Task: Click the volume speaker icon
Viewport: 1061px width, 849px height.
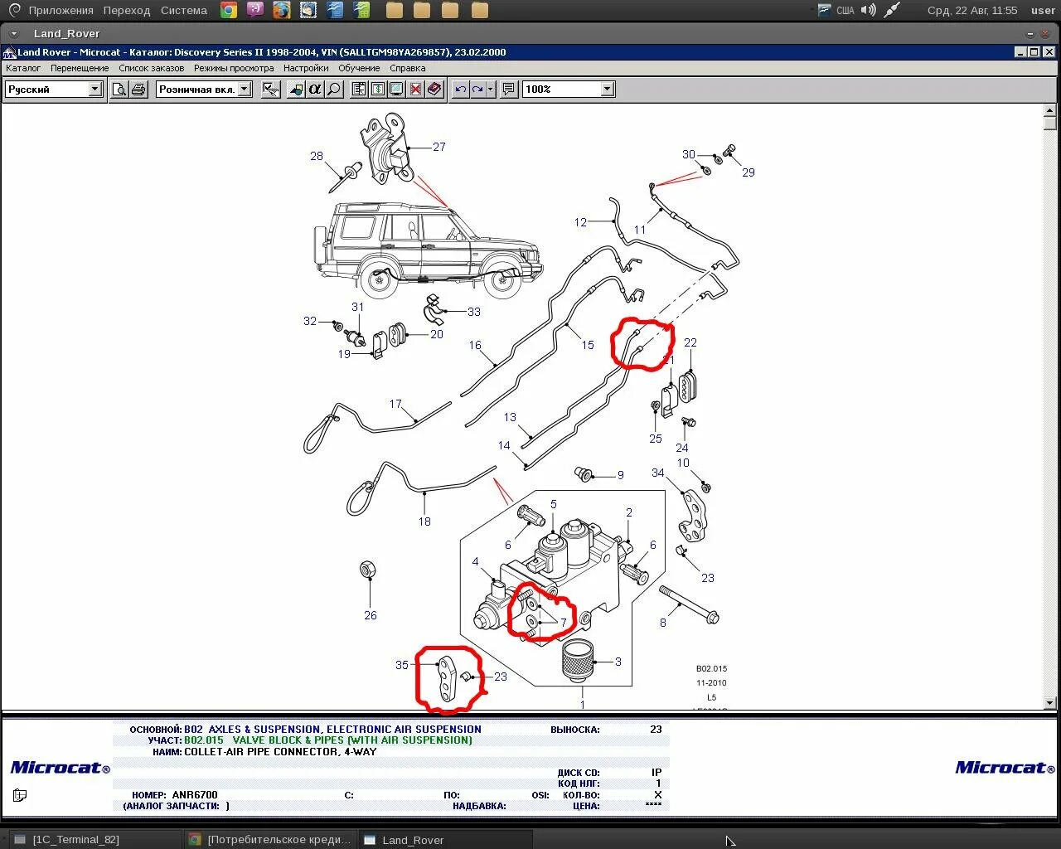Action: [x=868, y=10]
